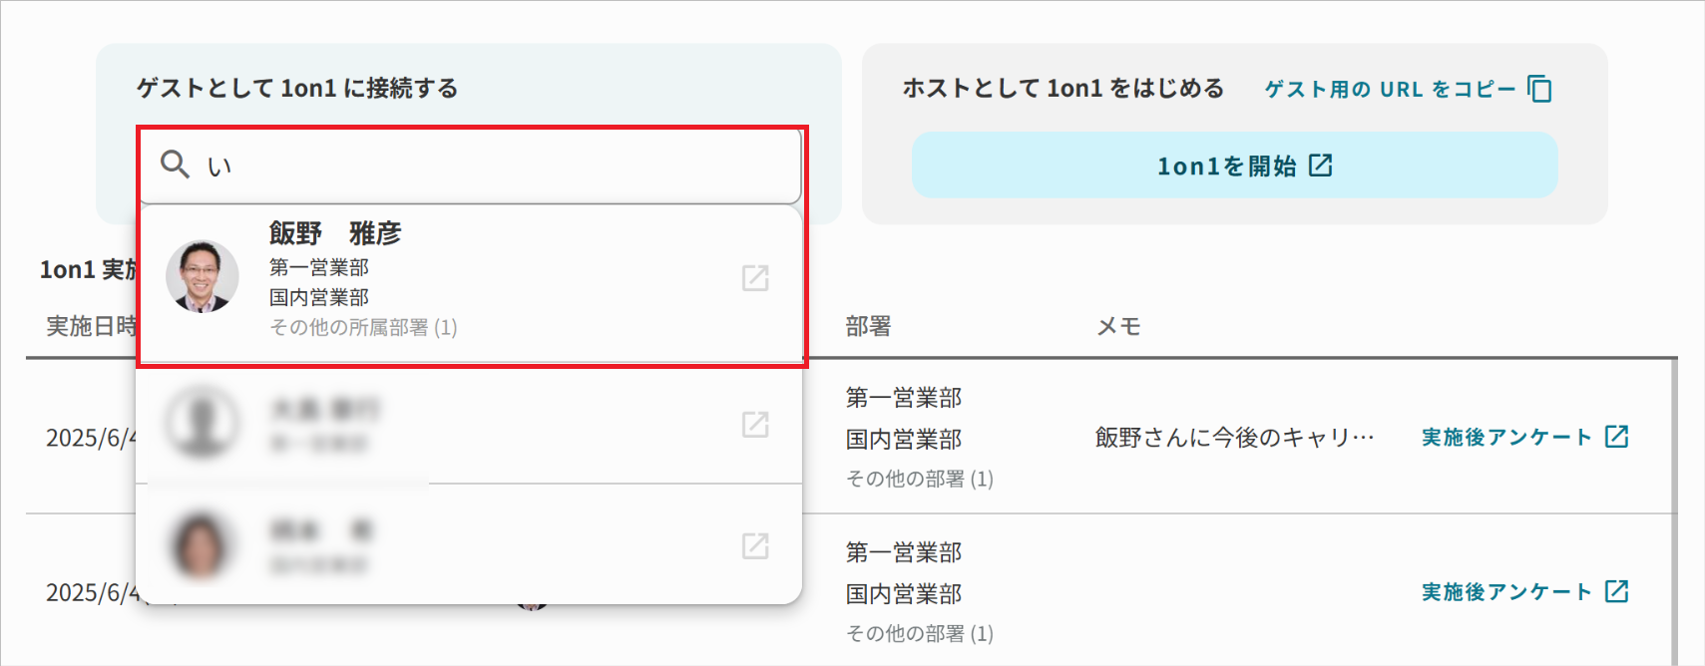The width and height of the screenshot is (1705, 666).
Task: Click the magnifying glass search icon
Action: (177, 165)
